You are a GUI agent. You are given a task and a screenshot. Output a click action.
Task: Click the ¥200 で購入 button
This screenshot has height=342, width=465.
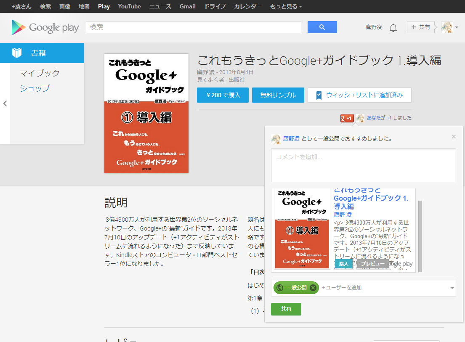pyautogui.click(x=223, y=95)
